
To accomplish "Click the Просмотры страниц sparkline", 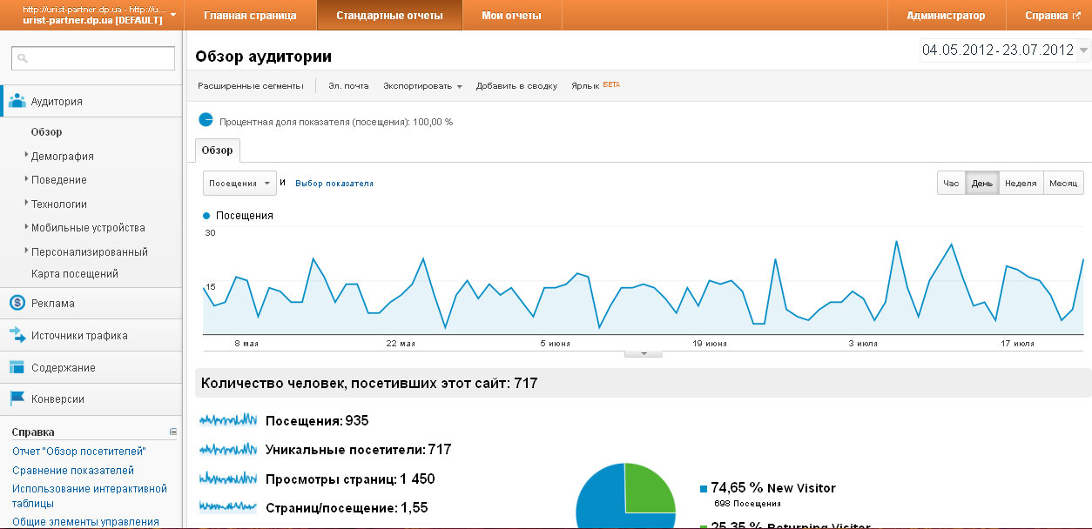I will 228,479.
